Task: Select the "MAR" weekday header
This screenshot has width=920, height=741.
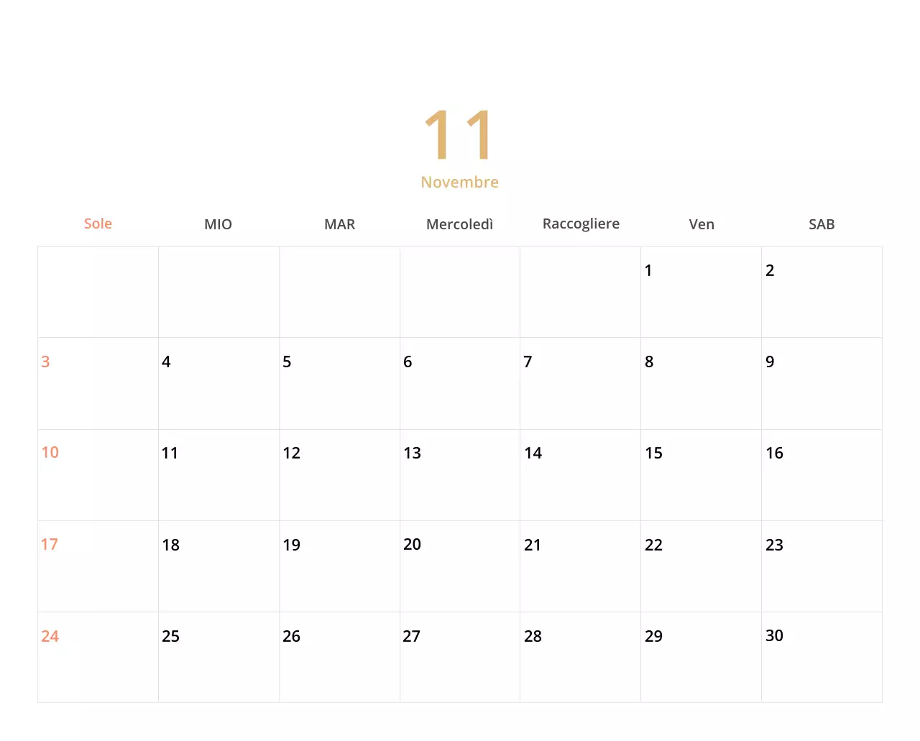Action: point(339,224)
